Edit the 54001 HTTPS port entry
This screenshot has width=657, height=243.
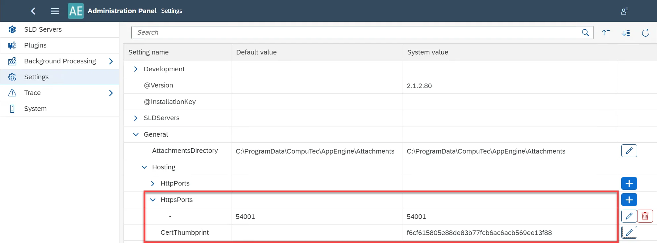click(x=629, y=216)
